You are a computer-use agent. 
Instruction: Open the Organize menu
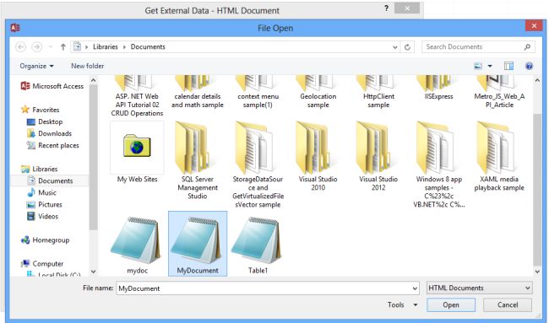coord(37,66)
